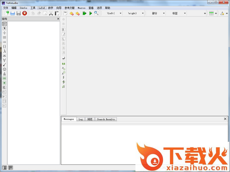Expand the \left( delimiter dropdown

(120, 13)
